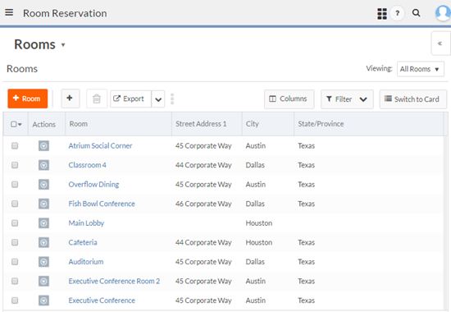
Task: Open actions icon for Executive Conference Room 2
Action: [x=43, y=281]
